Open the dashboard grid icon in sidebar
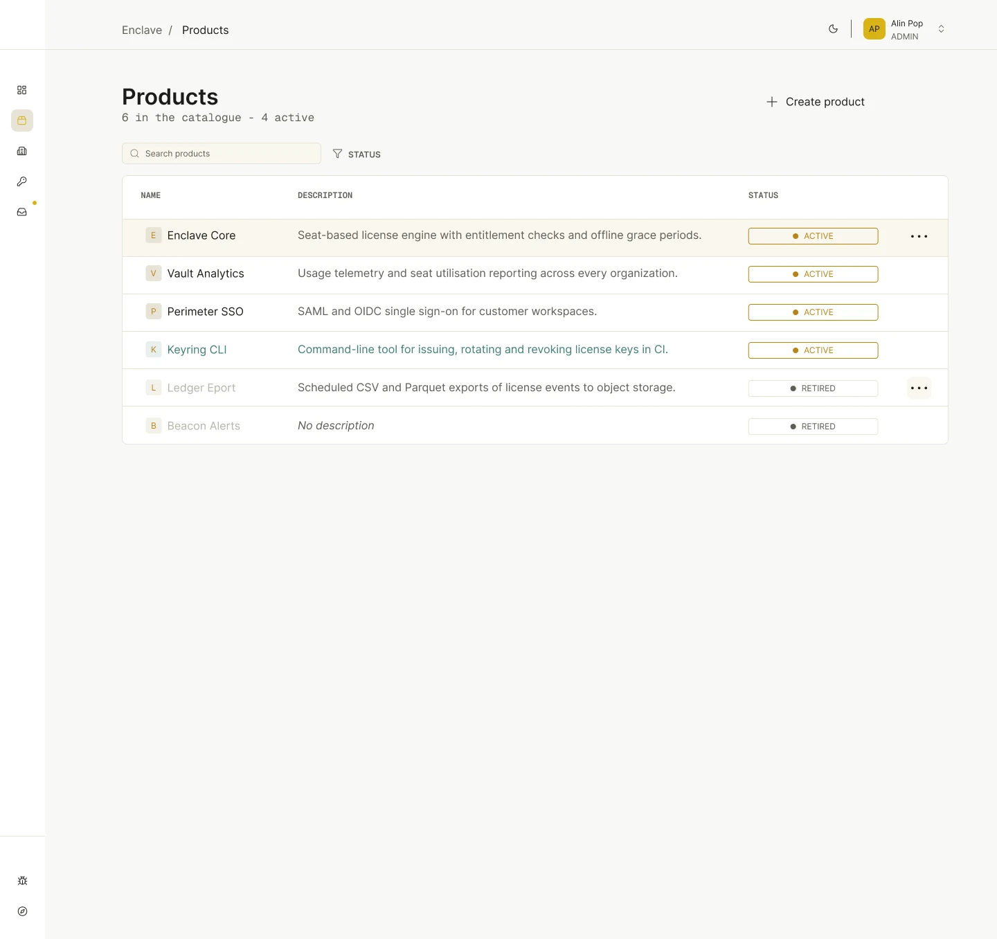 click(x=22, y=90)
